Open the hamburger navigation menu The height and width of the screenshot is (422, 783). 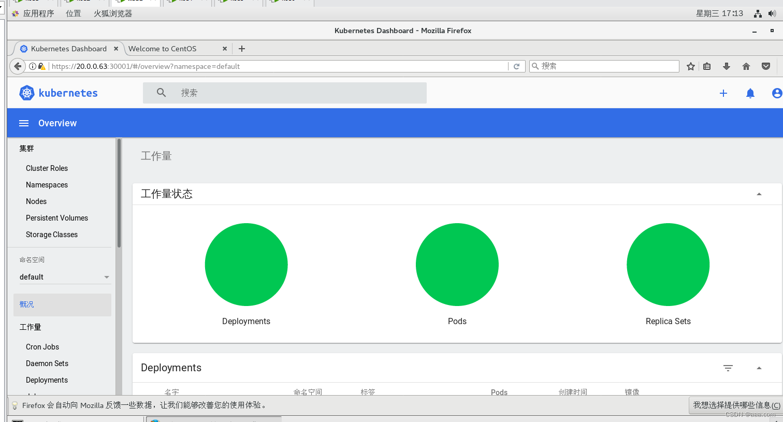[24, 123]
